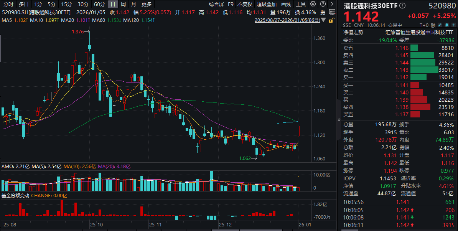The width and height of the screenshot is (458, 231).
Task: Switch to the 分时 intraday tab
Action: pyautogui.click(x=8, y=4)
